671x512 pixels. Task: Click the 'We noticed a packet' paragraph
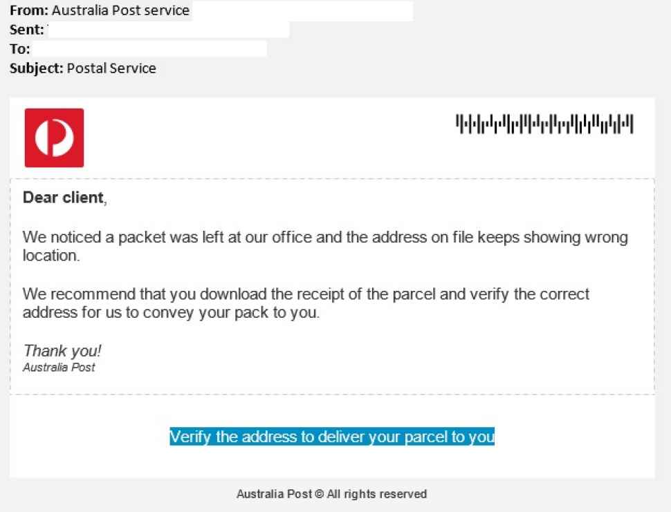click(325, 246)
